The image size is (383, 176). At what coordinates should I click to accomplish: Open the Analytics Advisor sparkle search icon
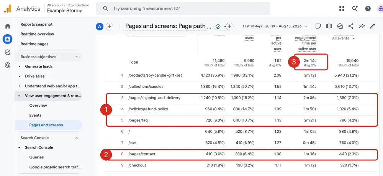coord(355,8)
